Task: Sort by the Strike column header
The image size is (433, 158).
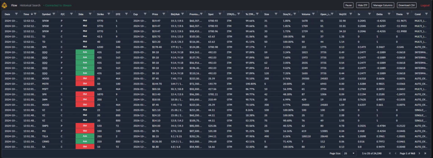Action: point(100,14)
